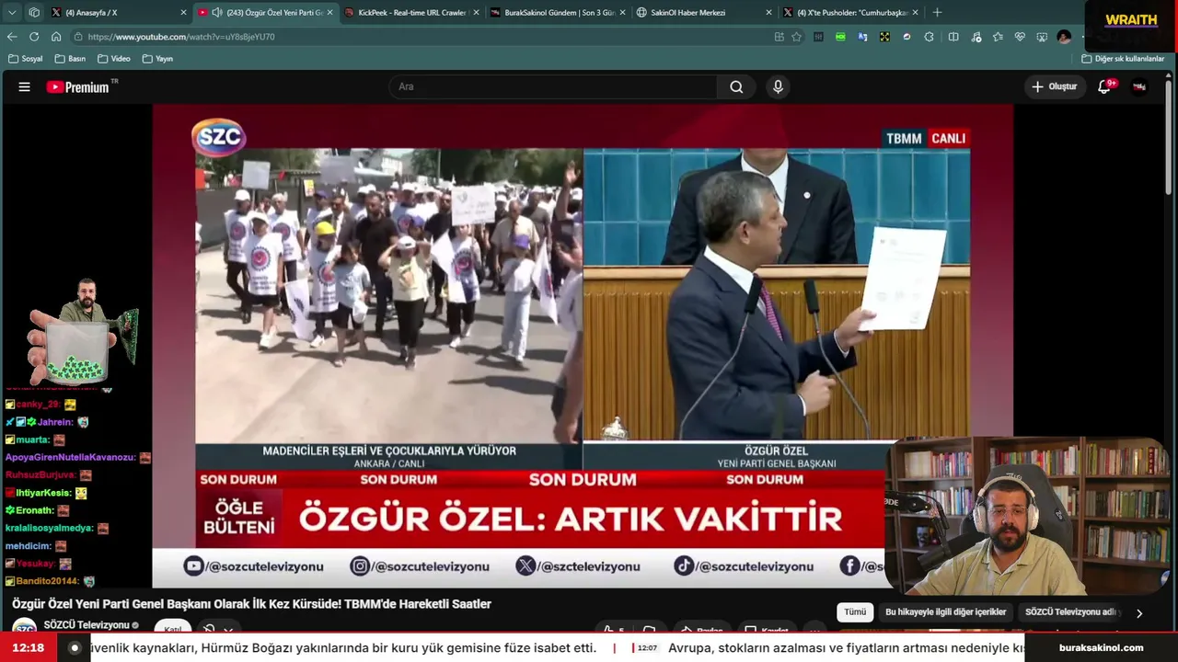
Task: Add a new browser tab
Action: click(x=937, y=13)
